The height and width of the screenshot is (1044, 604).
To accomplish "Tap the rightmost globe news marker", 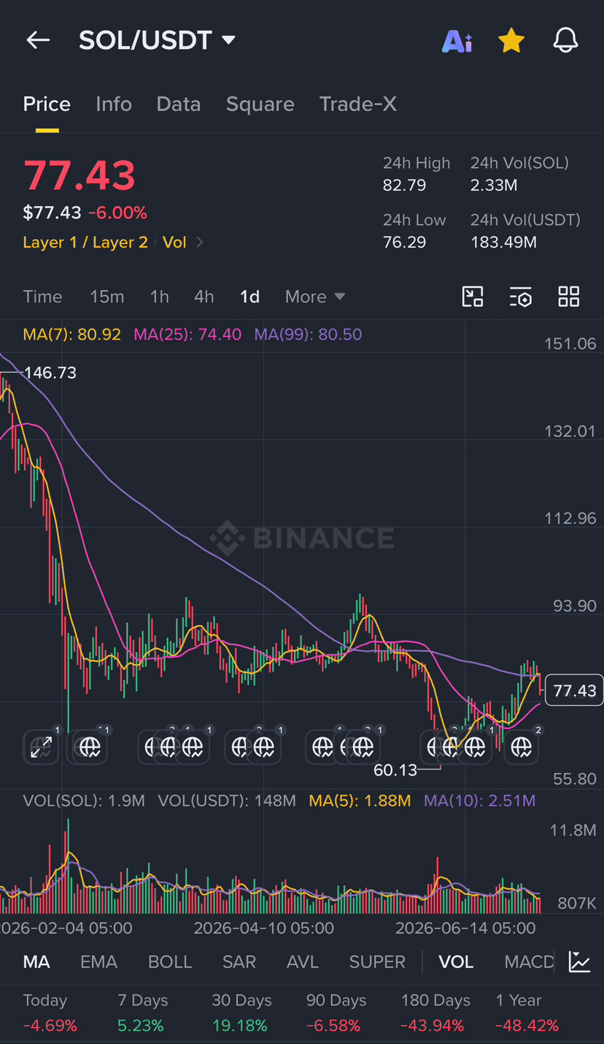I will coord(521,747).
